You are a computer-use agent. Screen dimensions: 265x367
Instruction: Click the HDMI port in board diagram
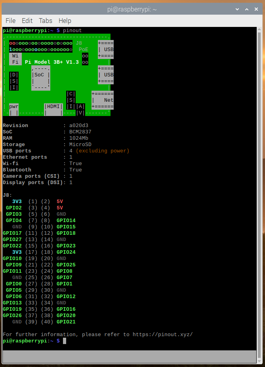(53, 110)
